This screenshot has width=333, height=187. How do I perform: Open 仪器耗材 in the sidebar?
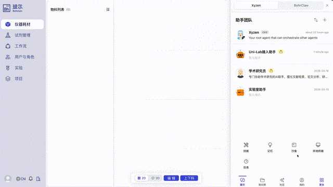pos(22,24)
